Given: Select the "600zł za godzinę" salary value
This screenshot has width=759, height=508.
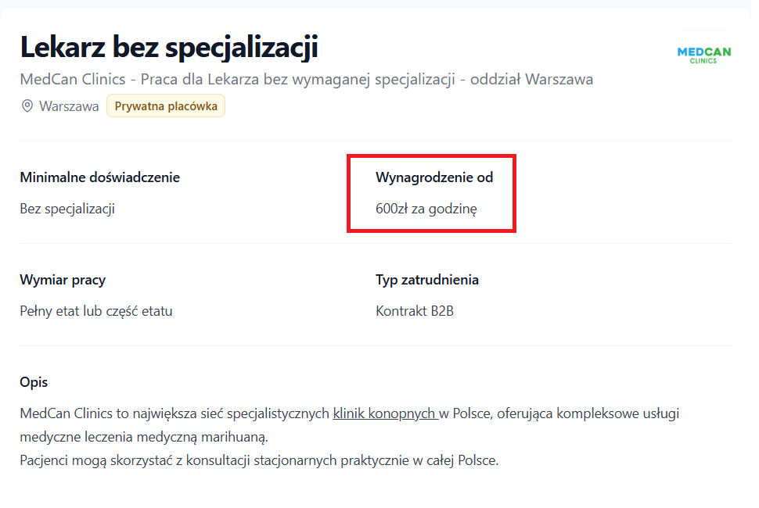Looking at the screenshot, I should tap(426, 209).
